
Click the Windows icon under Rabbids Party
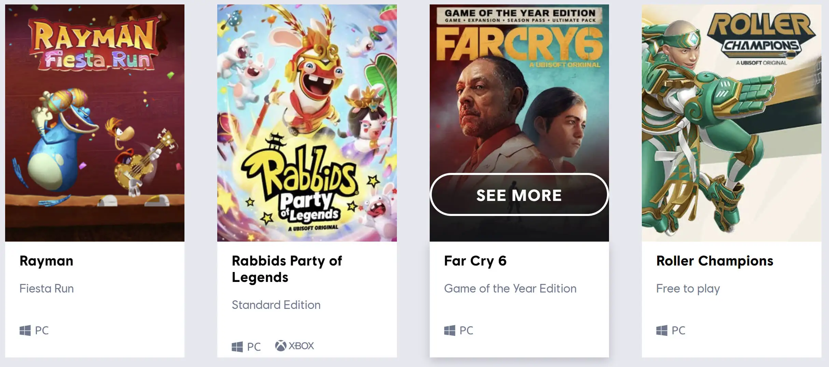tap(237, 346)
